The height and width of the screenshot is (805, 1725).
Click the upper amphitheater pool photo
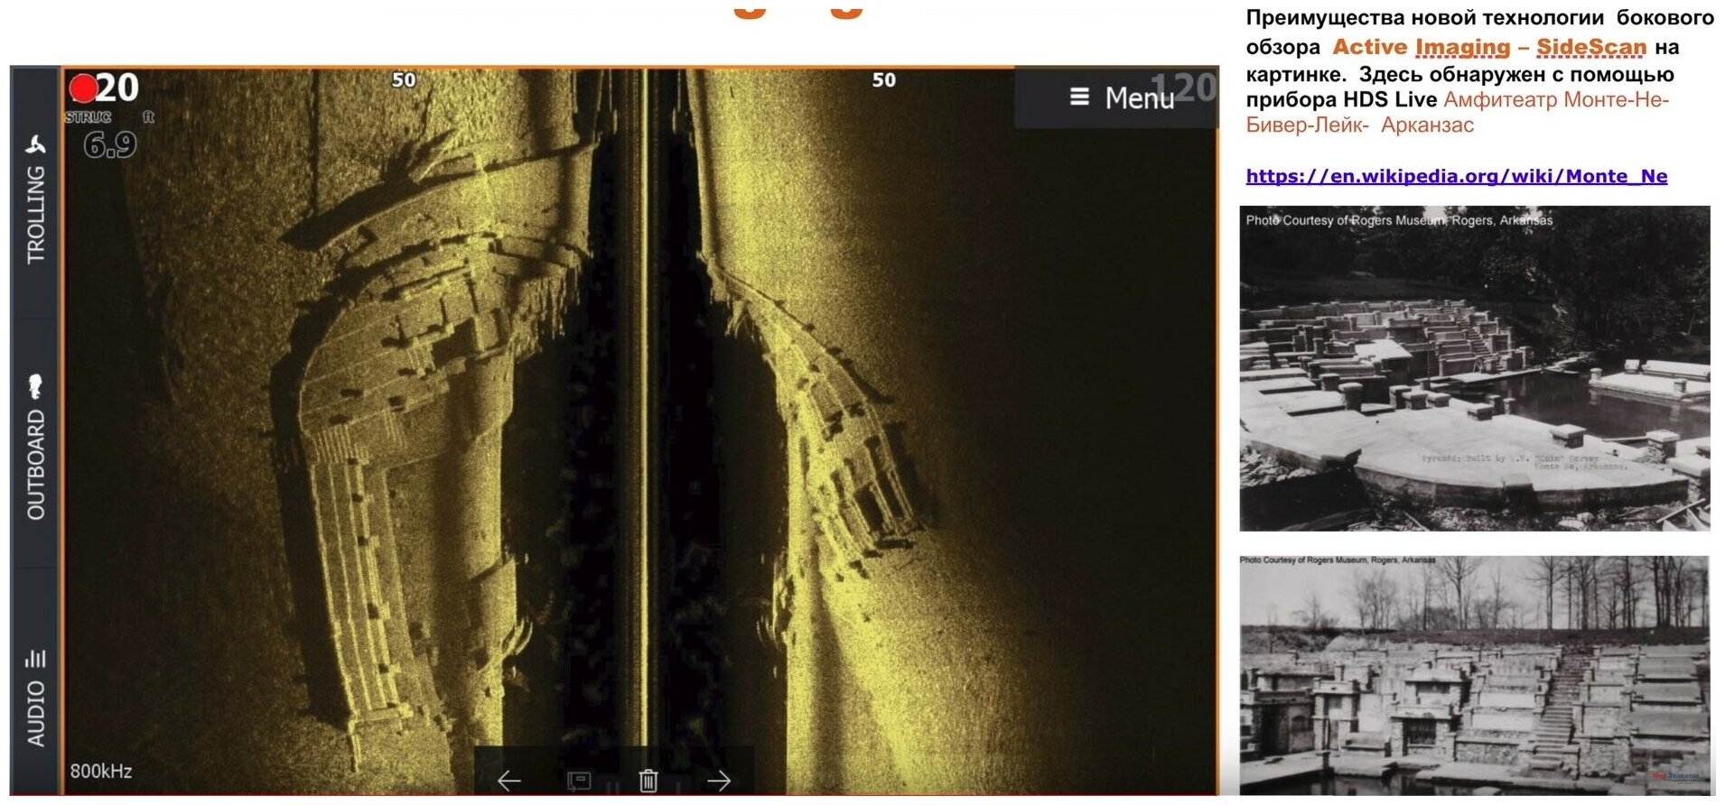click(1475, 368)
